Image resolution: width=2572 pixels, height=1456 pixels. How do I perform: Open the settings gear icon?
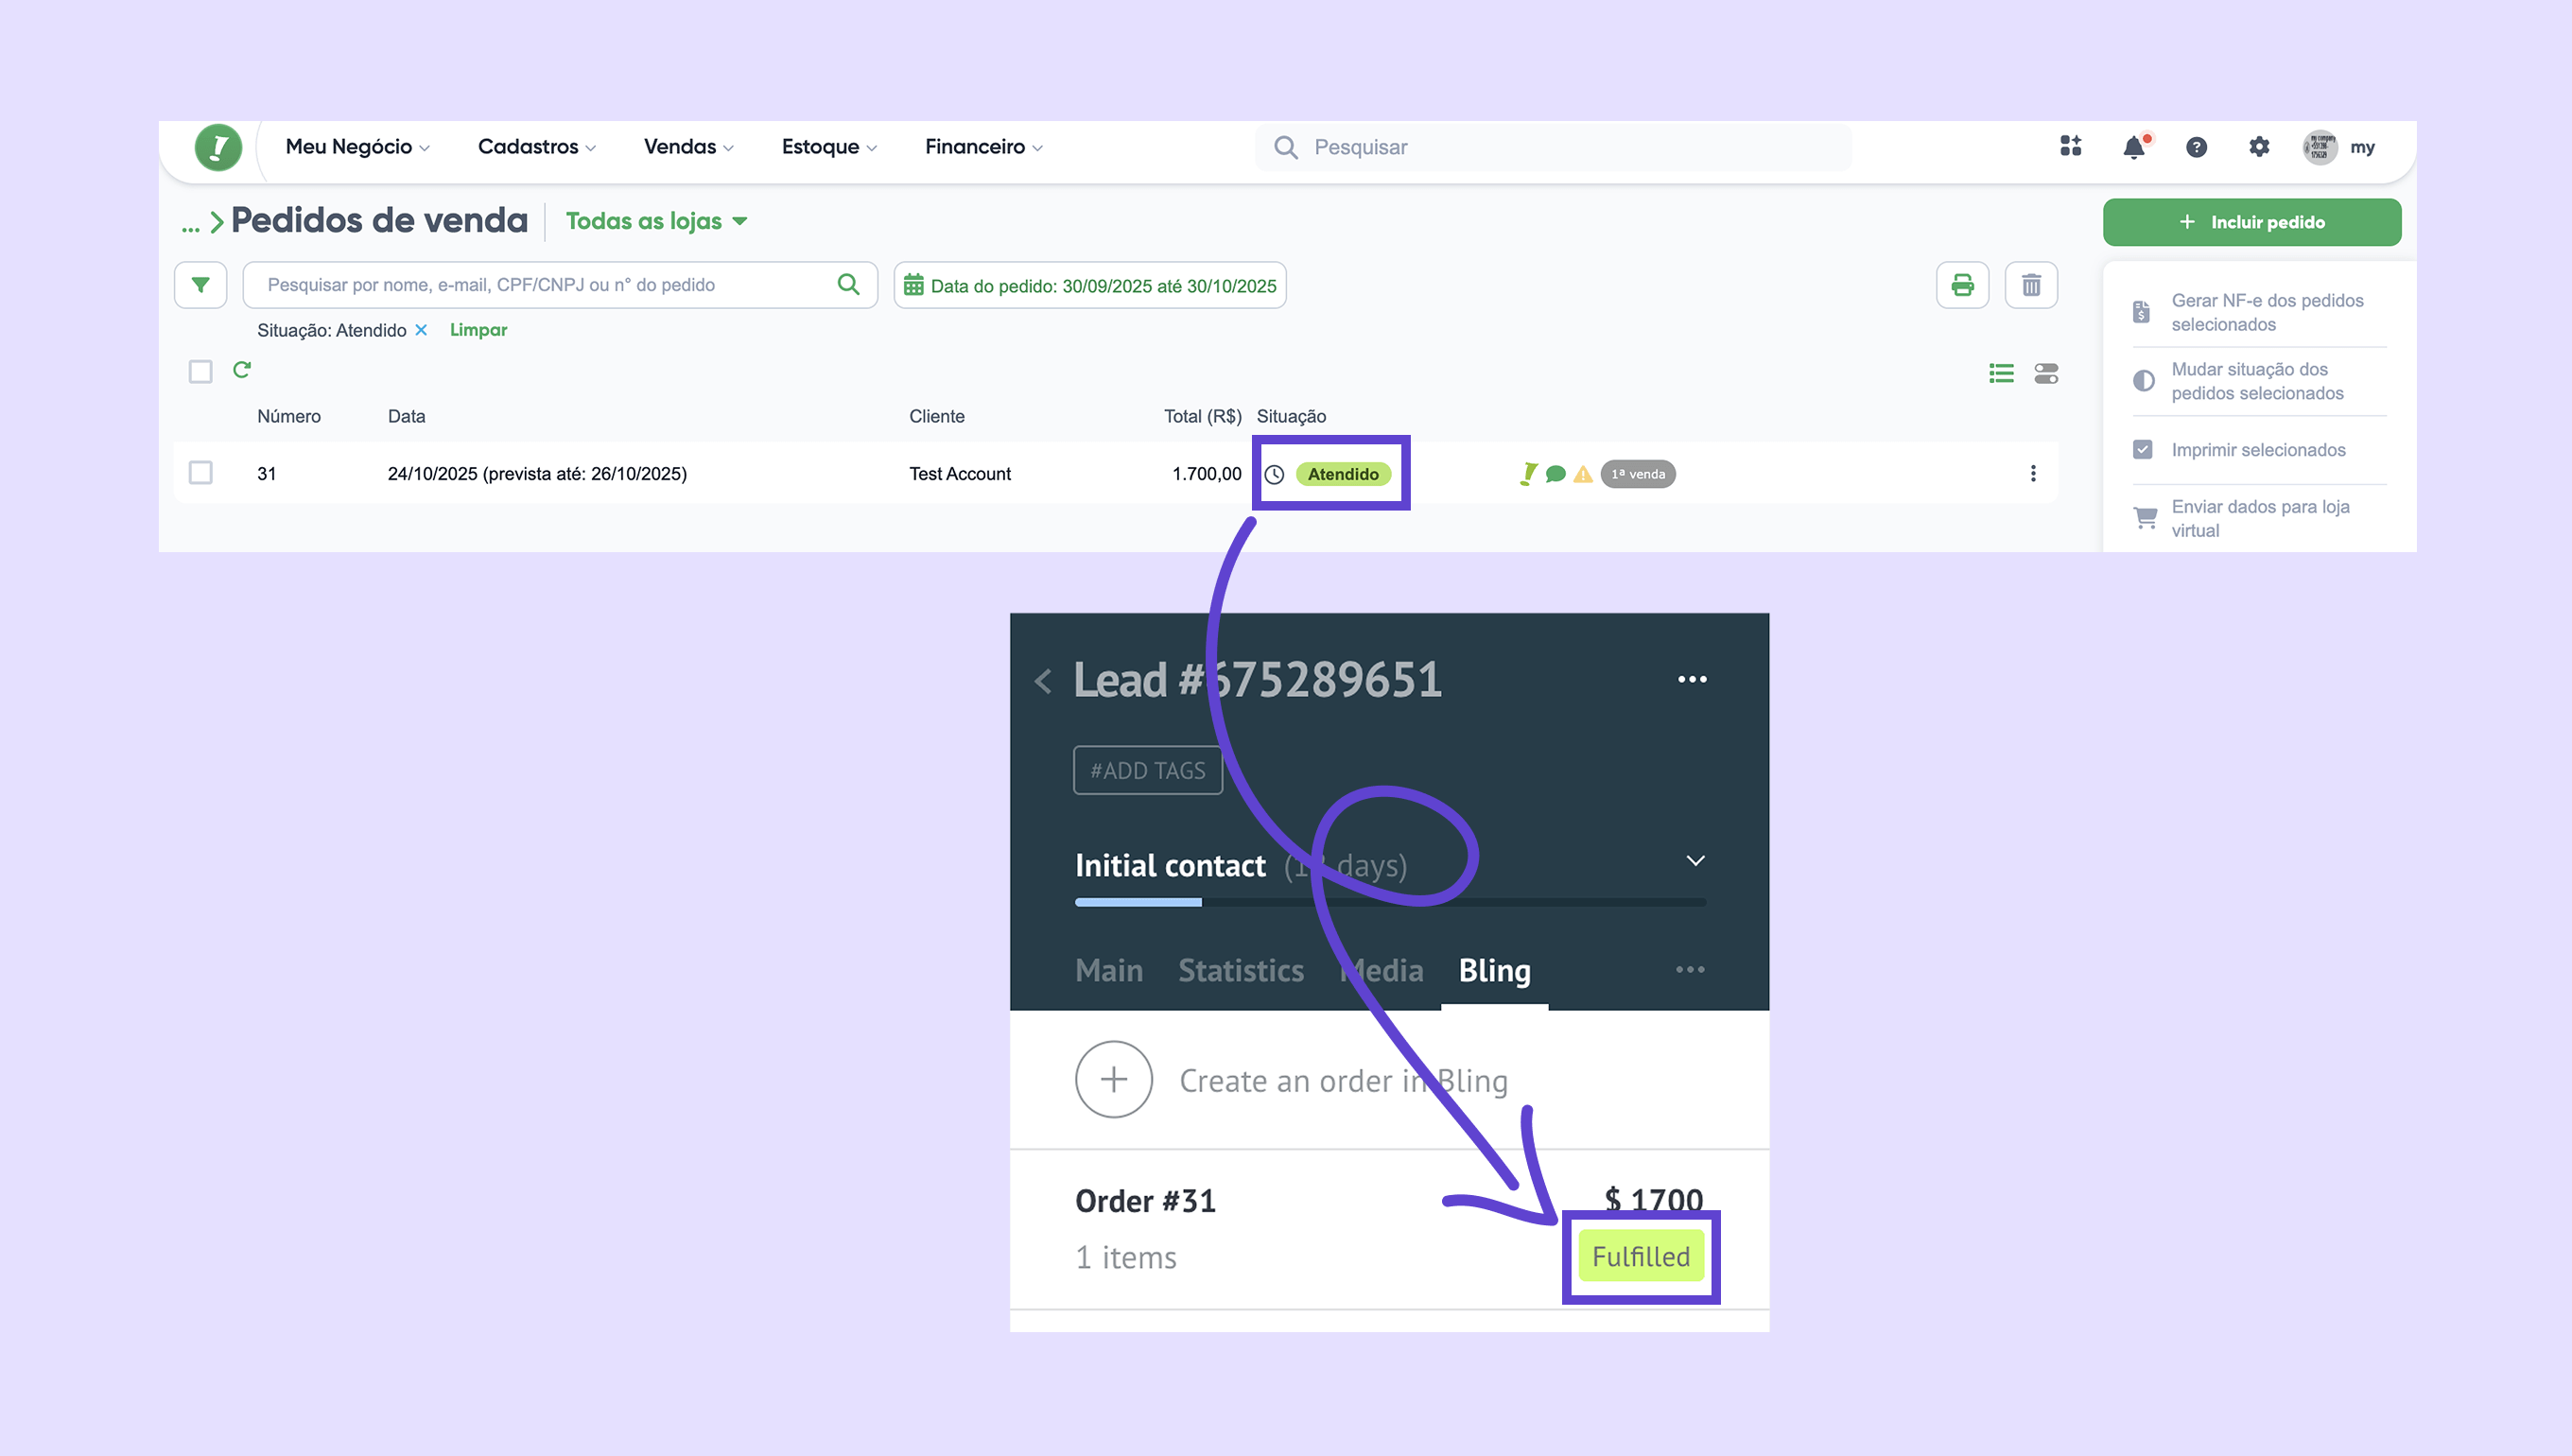2259,147
